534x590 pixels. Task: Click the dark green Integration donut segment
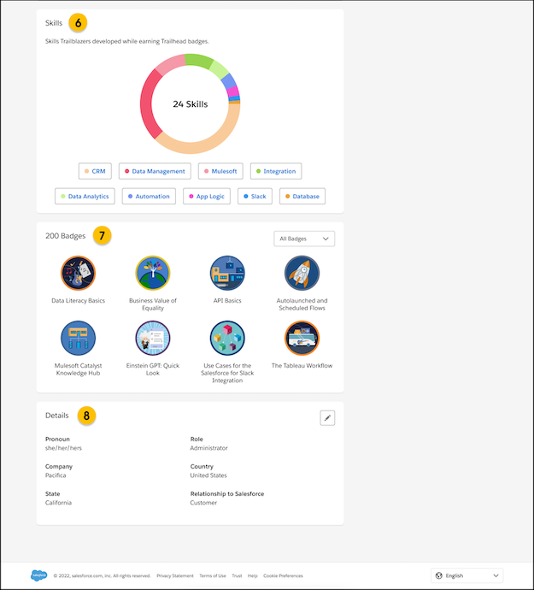tap(198, 60)
